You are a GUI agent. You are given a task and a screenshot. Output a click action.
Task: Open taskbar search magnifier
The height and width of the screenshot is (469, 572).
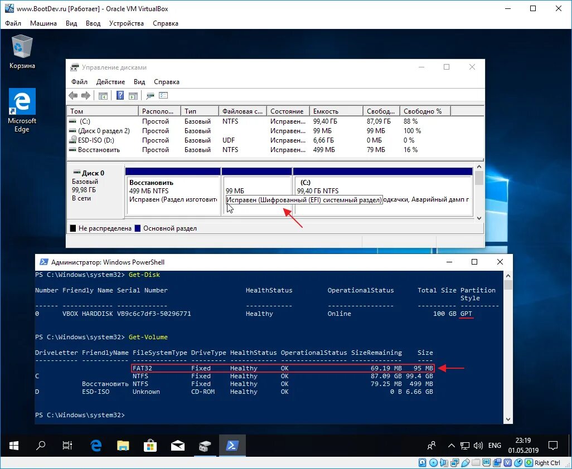point(41,445)
